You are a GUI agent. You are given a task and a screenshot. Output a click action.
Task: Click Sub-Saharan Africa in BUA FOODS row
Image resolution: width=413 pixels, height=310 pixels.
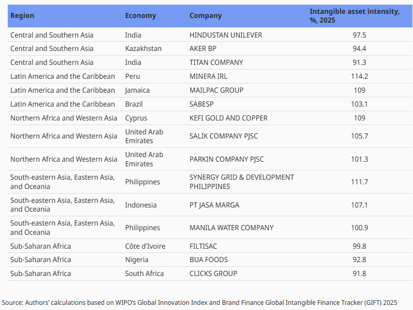[41, 260]
